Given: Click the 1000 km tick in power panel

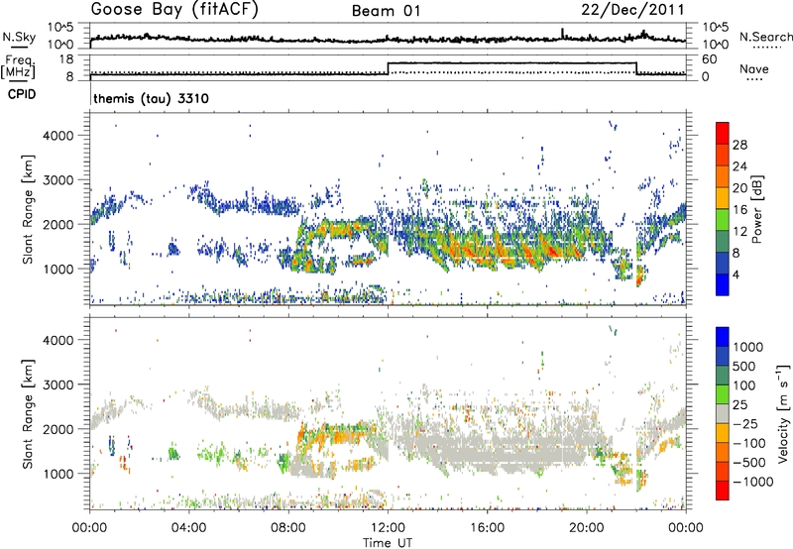Looking at the screenshot, I should pyautogui.click(x=57, y=269).
